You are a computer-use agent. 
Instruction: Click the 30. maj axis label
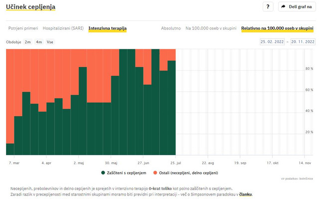coord(111,163)
